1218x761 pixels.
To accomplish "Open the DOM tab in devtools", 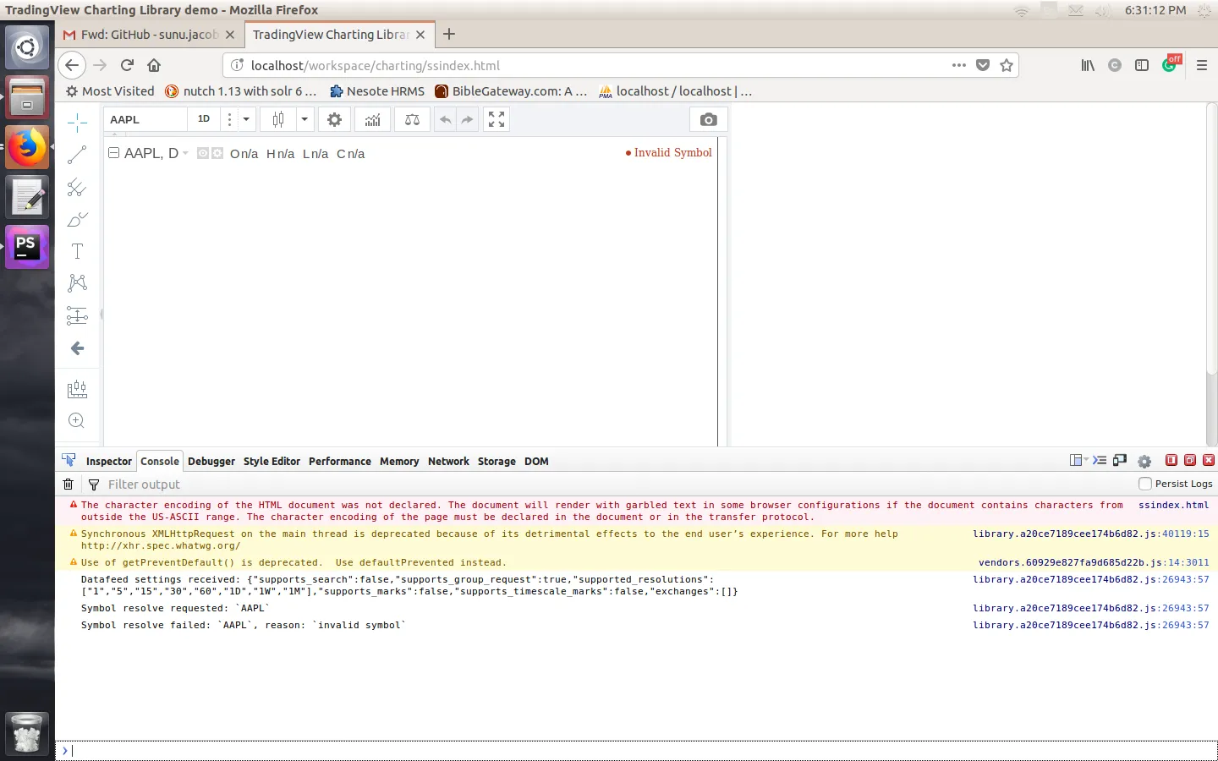I will [x=536, y=462].
